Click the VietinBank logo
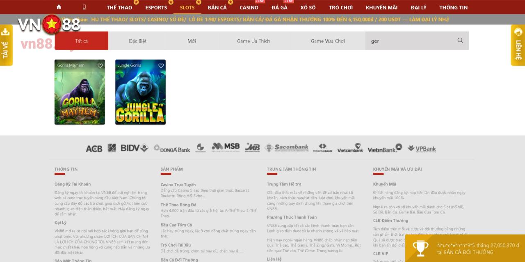Viewport: 525px width, 262px height. (x=385, y=148)
